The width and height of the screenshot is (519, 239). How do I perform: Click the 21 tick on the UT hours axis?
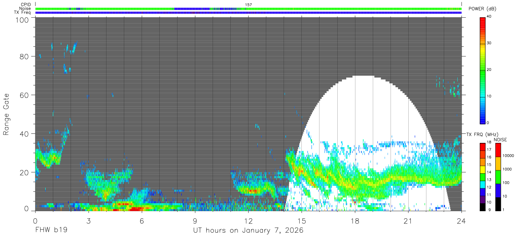click(x=408, y=220)
